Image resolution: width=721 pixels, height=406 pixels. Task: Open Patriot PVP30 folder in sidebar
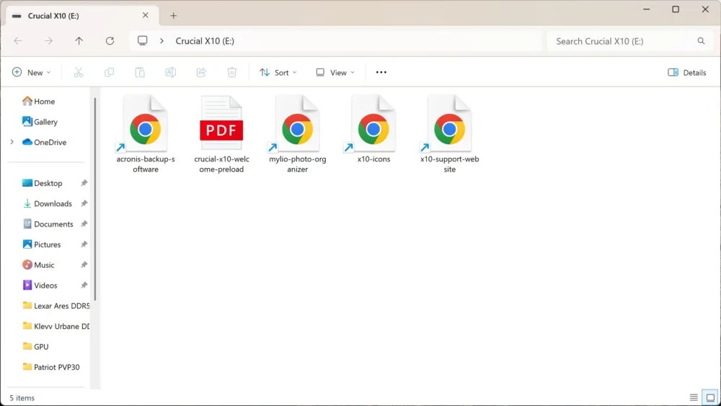(51, 367)
